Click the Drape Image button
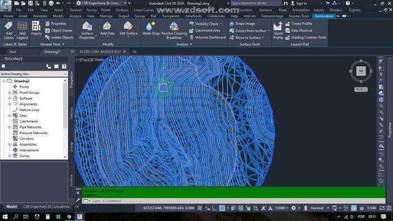The height and width of the screenshot is (221, 393). [x=242, y=23]
